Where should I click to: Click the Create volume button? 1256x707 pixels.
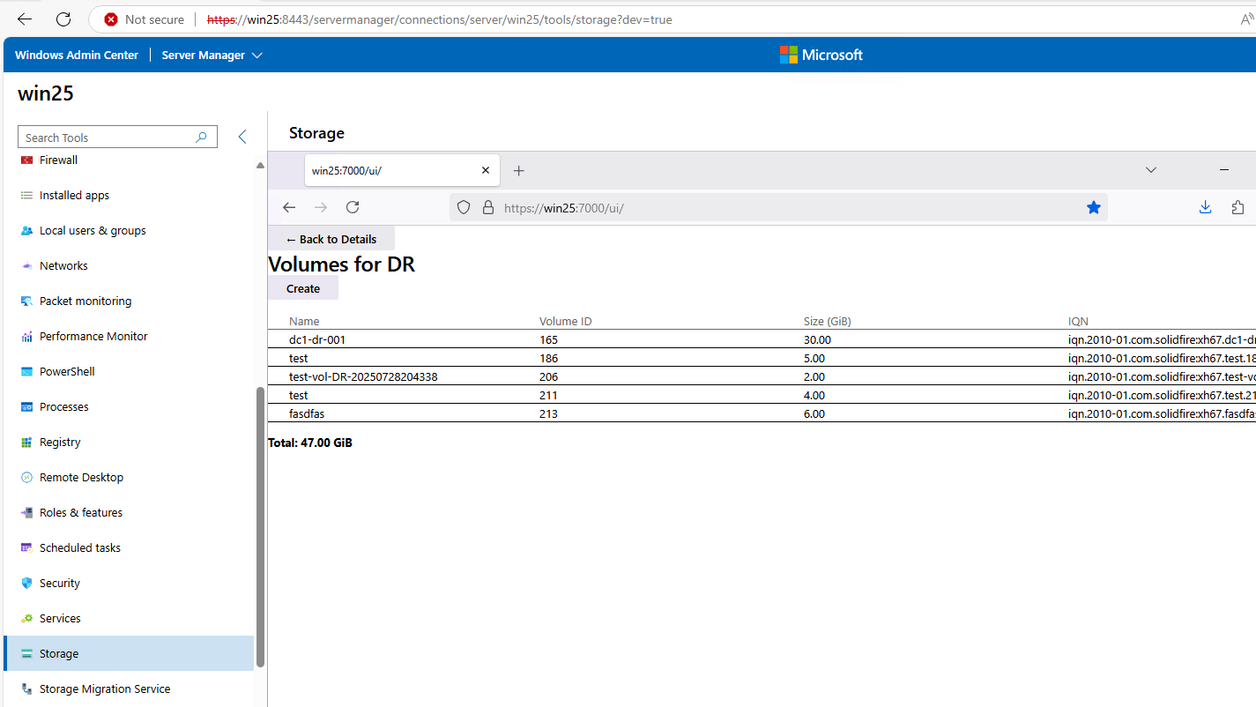[303, 288]
